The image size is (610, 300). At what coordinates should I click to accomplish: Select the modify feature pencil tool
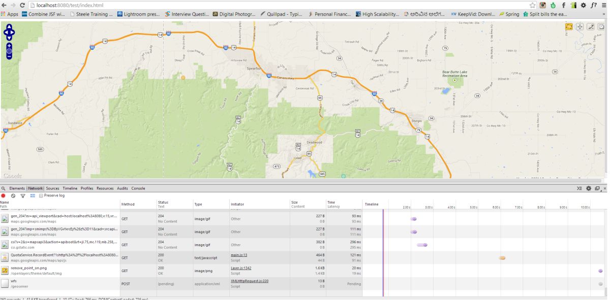[591, 26]
